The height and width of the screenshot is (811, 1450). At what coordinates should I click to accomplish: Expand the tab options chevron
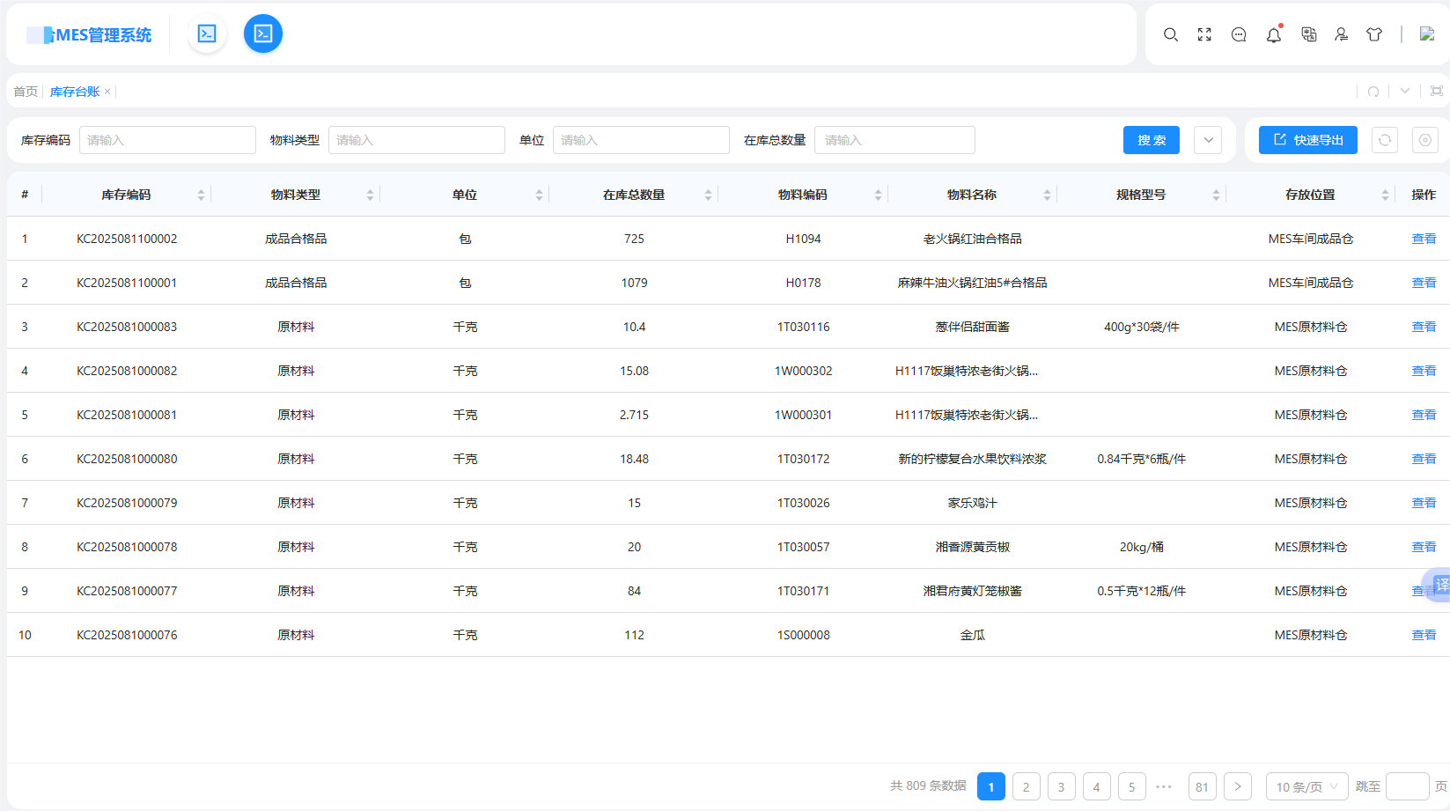click(x=1405, y=91)
